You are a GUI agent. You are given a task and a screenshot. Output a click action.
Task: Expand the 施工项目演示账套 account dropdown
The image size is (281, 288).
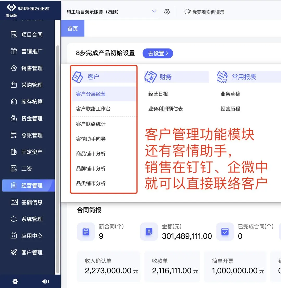click(x=154, y=11)
